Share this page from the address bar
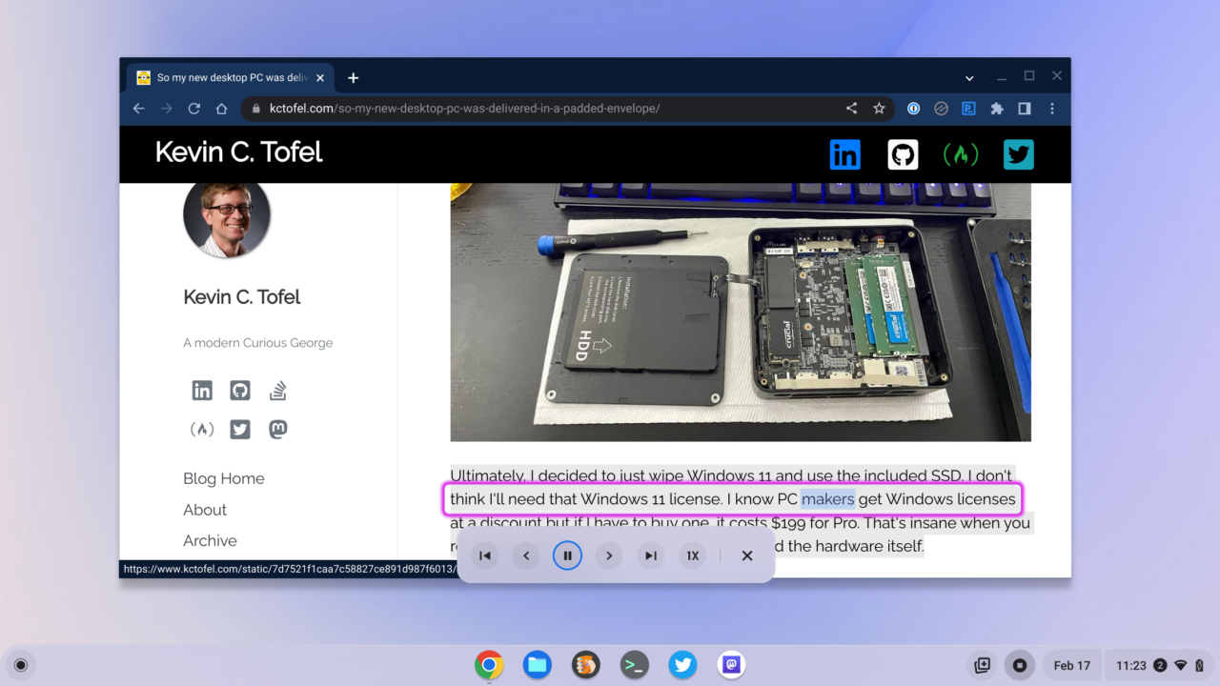 click(x=851, y=109)
